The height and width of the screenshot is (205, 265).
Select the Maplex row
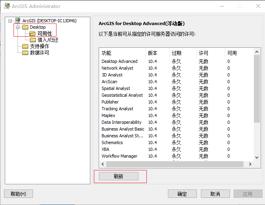(176, 115)
